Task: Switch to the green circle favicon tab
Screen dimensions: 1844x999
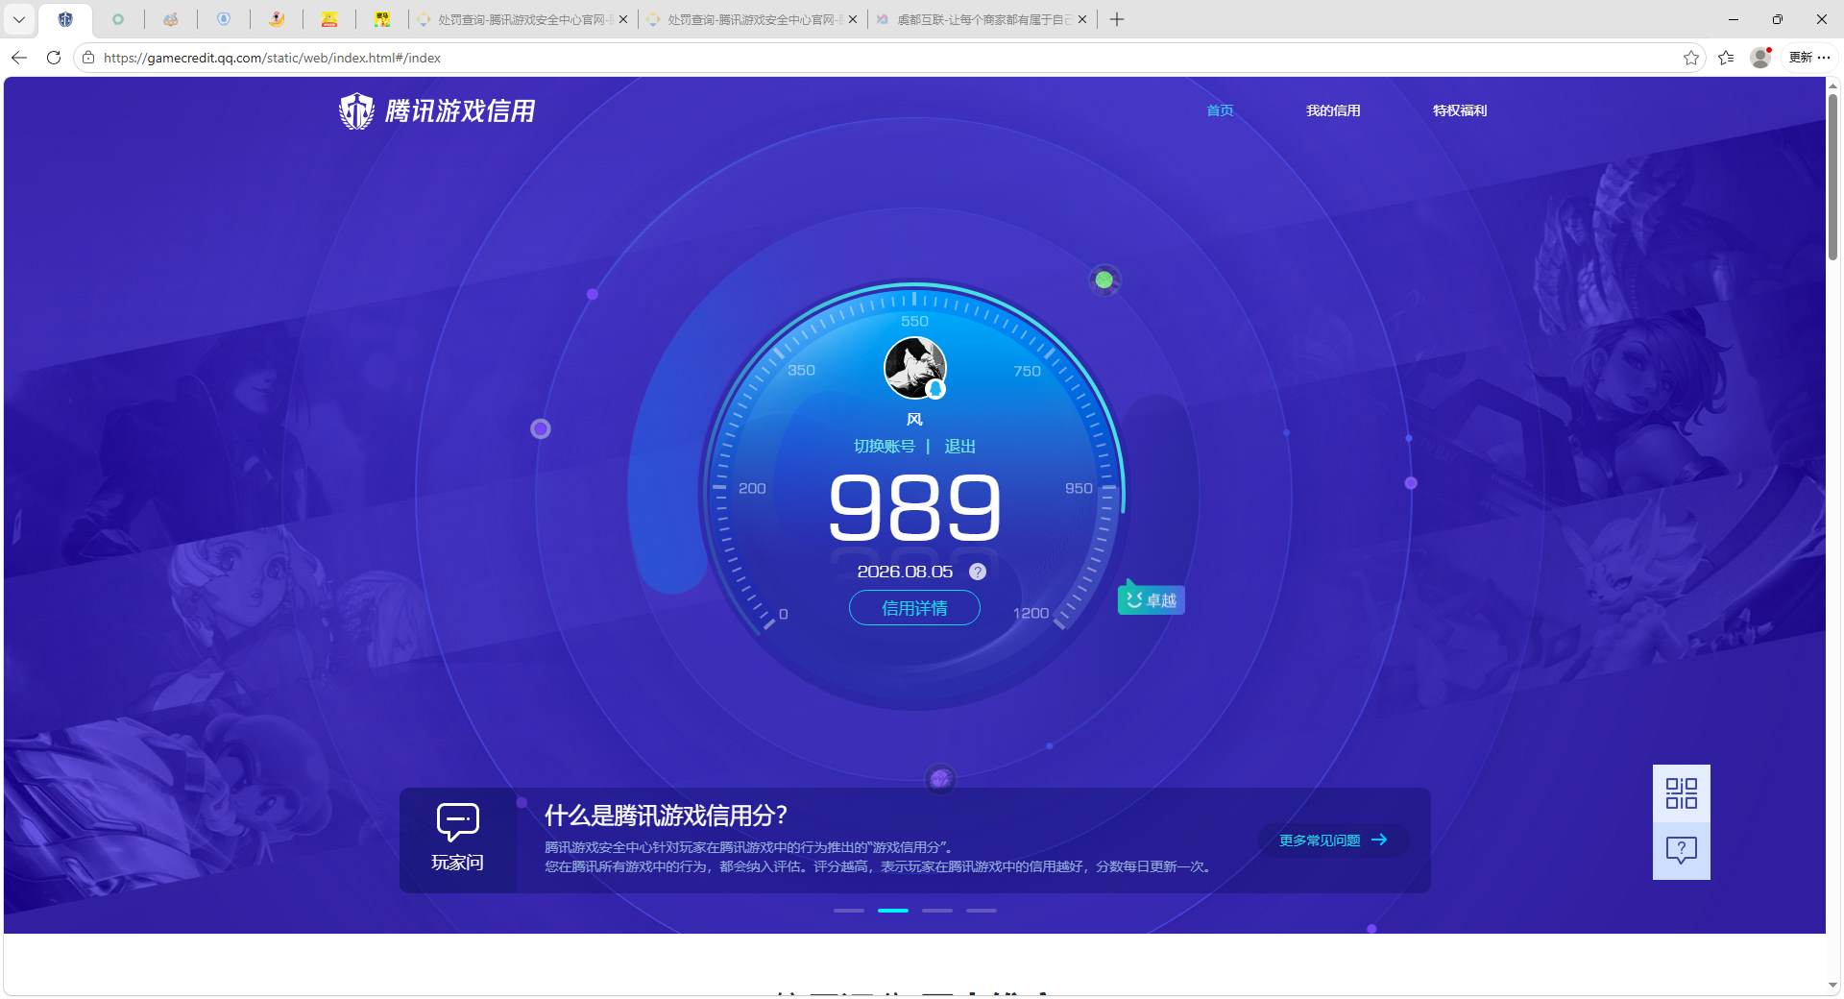Action: 118,19
